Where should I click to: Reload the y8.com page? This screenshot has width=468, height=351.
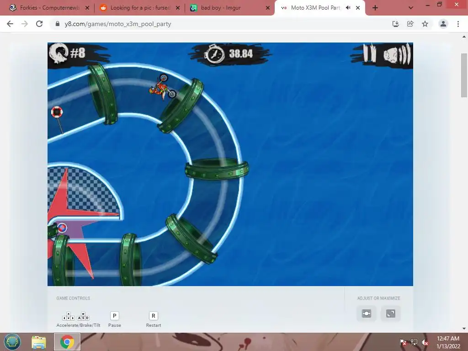(39, 24)
